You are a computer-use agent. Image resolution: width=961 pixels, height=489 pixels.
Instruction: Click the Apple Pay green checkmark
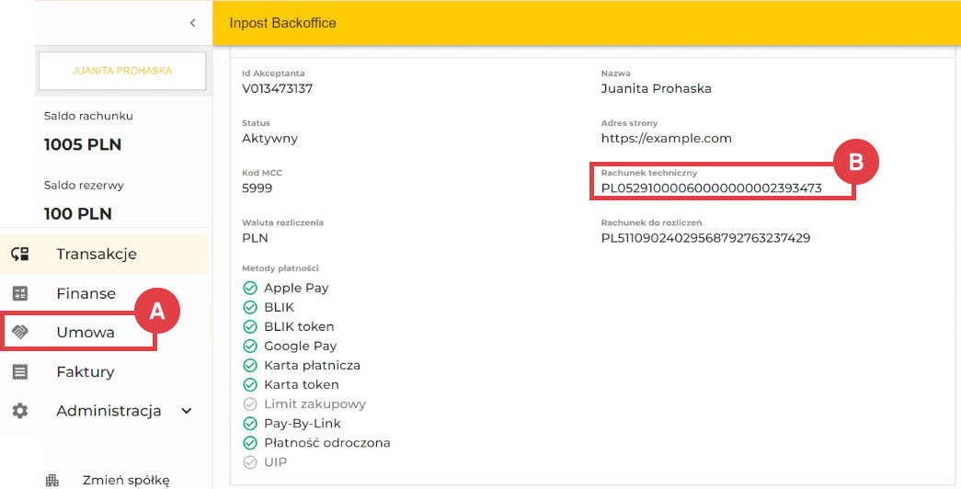point(250,288)
